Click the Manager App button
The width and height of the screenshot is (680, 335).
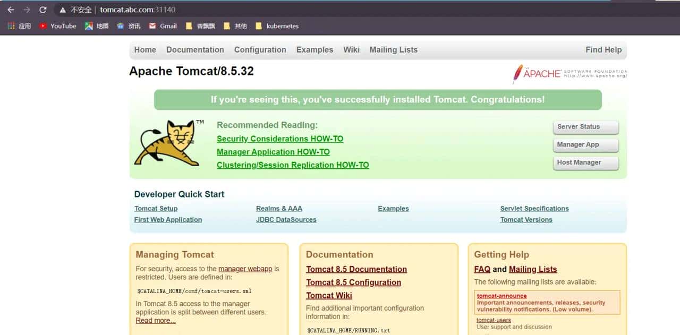[585, 145]
